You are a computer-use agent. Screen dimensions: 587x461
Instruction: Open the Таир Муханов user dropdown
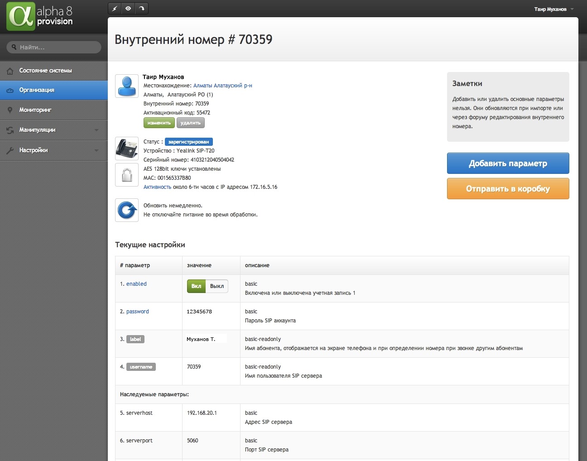pyautogui.click(x=553, y=9)
